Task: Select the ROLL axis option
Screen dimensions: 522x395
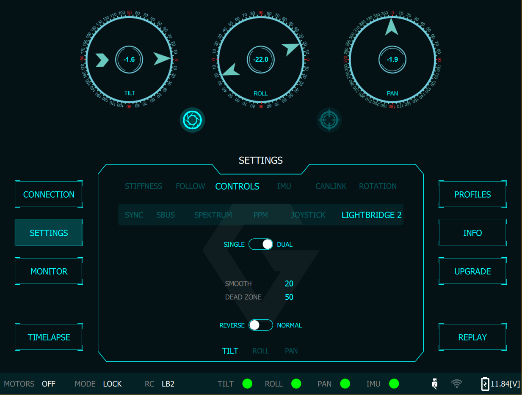Action: coord(261,351)
